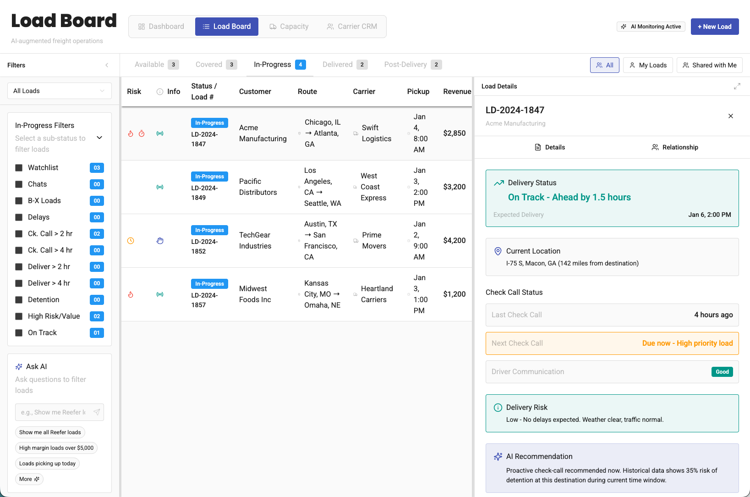This screenshot has height=497, width=750.
Task: Click the My Loads filter button
Action: [648, 65]
